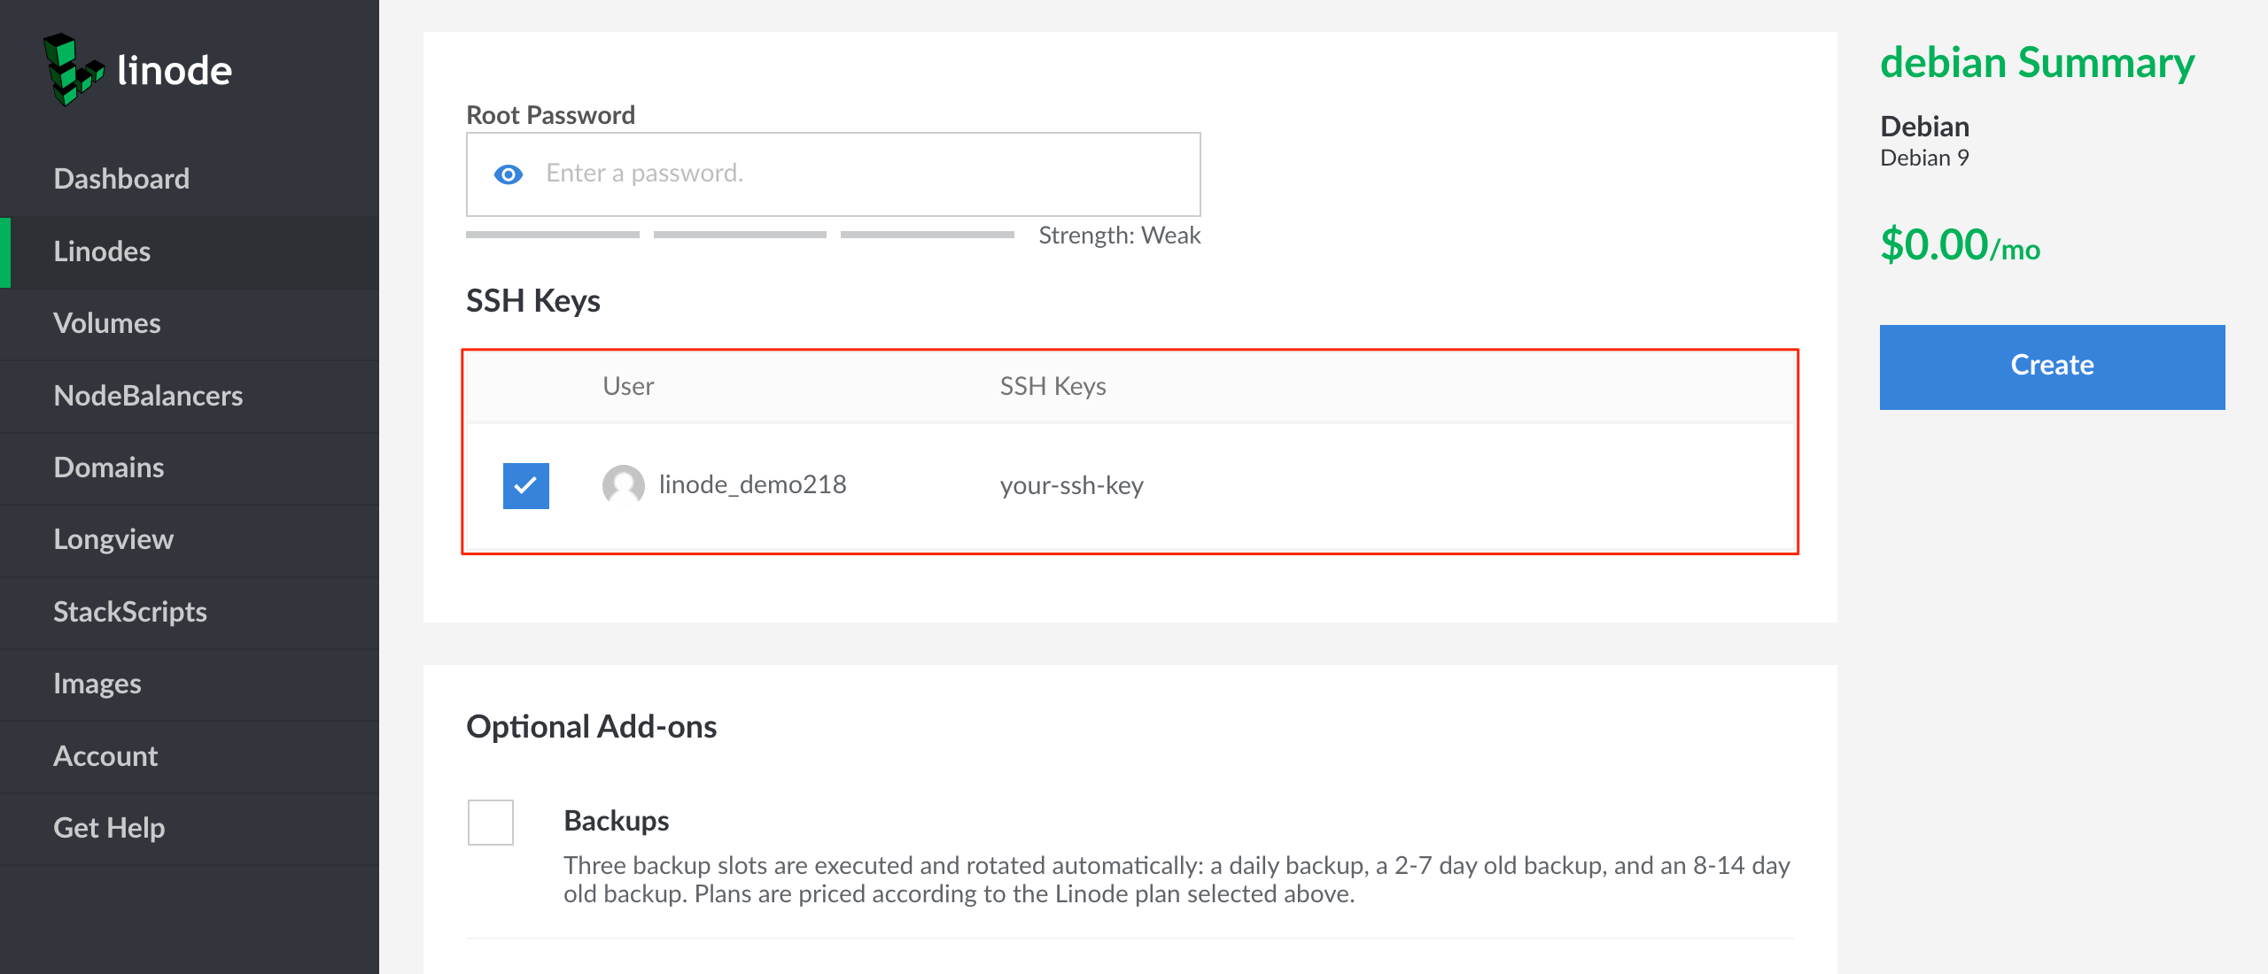Open the Volumes page
Image resolution: width=2268 pixels, height=974 pixels.
[107, 323]
